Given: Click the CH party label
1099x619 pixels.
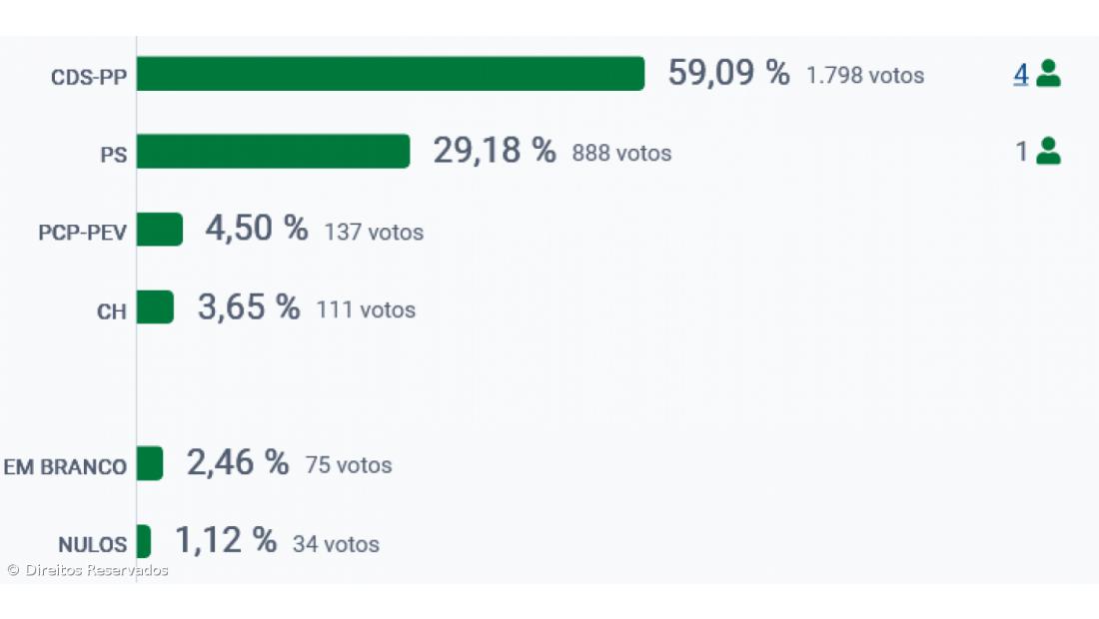Looking at the screenshot, I should pyautogui.click(x=111, y=311).
